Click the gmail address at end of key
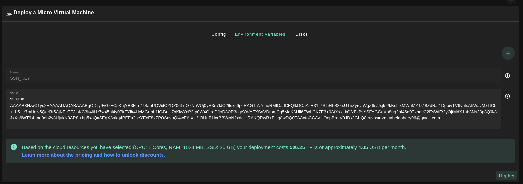This screenshot has width=523, height=184. point(411,118)
